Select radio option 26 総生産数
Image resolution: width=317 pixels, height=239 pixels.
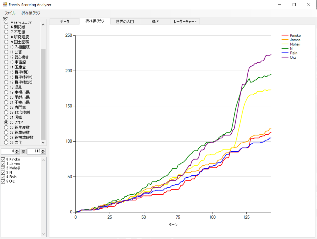pos(17,128)
